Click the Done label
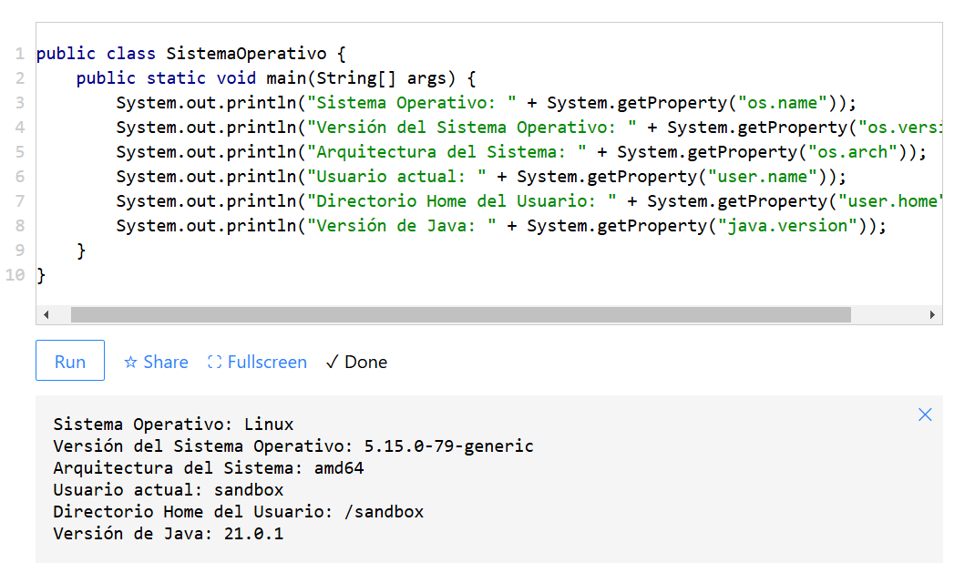 pos(365,363)
